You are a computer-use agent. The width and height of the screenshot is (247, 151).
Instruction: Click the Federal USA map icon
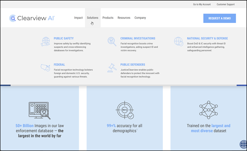click(46, 68)
